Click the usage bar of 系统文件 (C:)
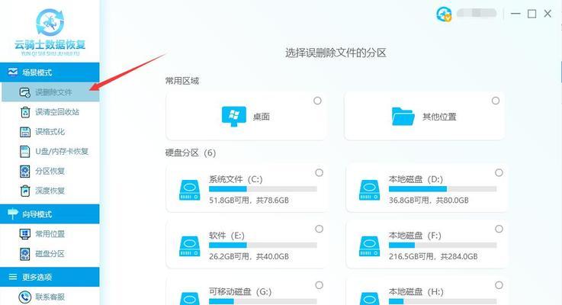The width and height of the screenshot is (562, 305). pyautogui.click(x=263, y=189)
